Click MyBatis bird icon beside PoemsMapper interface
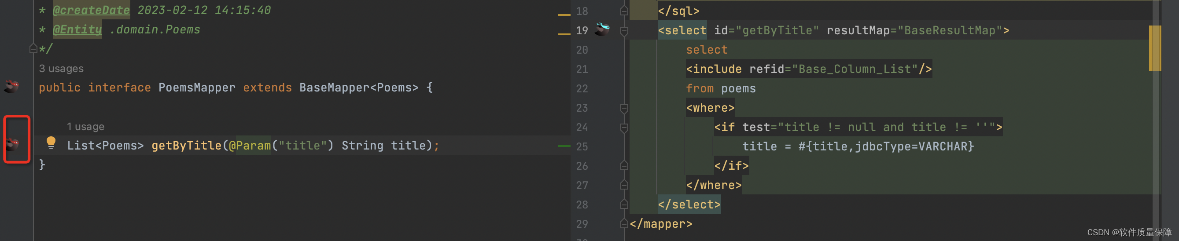Screen dimensions: 1179x241 click(x=11, y=86)
